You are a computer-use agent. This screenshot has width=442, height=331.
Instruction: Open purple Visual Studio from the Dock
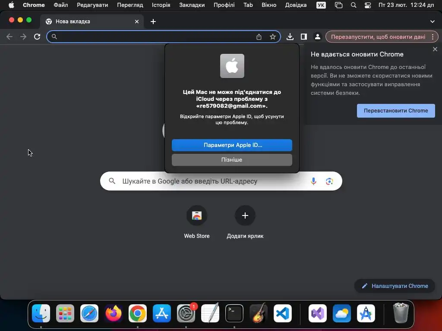(318, 313)
